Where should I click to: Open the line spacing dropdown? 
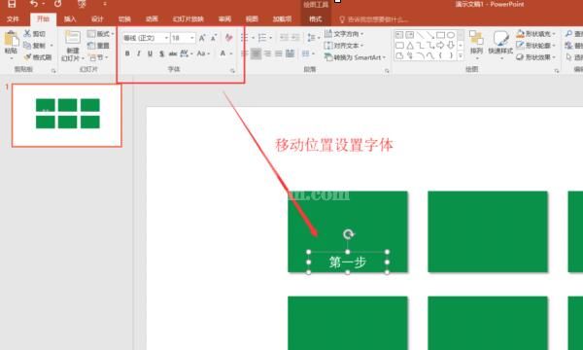click(313, 38)
